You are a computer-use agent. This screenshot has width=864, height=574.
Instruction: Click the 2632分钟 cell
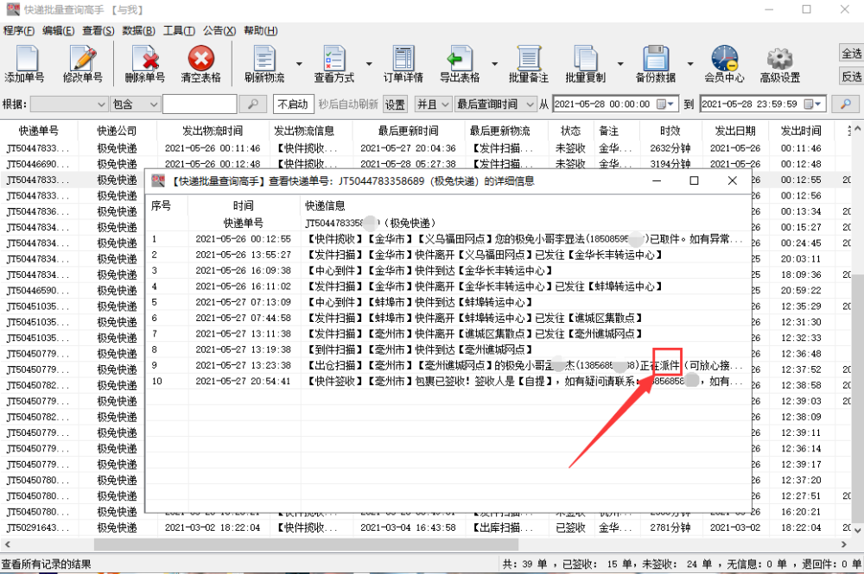pos(670,148)
